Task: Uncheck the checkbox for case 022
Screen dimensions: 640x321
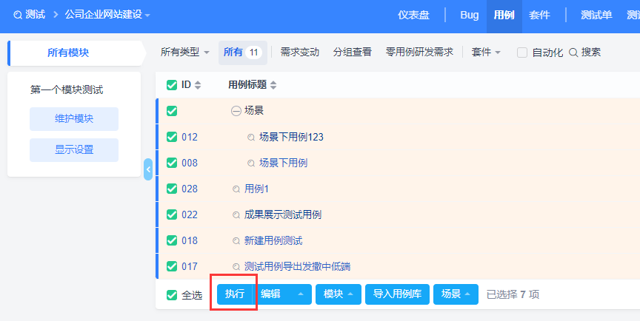Action: [172, 214]
